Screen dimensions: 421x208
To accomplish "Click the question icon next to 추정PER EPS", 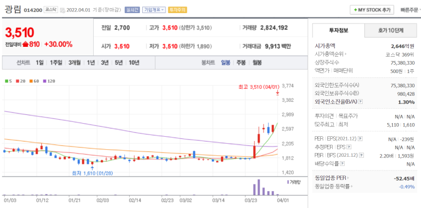I will [x=349, y=147].
